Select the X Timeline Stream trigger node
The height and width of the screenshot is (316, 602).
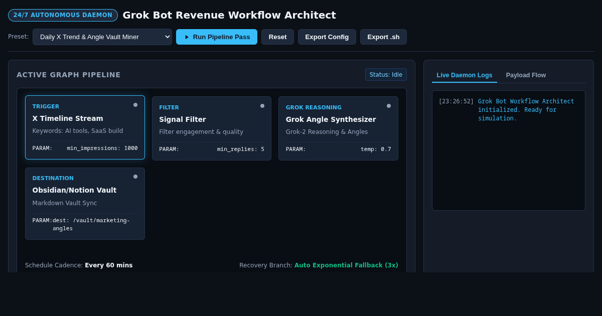pyautogui.click(x=85, y=127)
